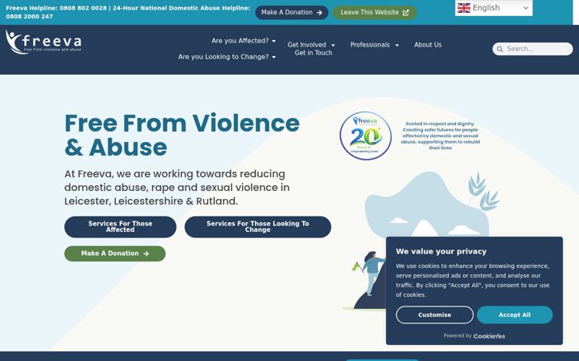Open the Get Involved menu item
Viewport: 579px width, 361px height.
(307, 45)
